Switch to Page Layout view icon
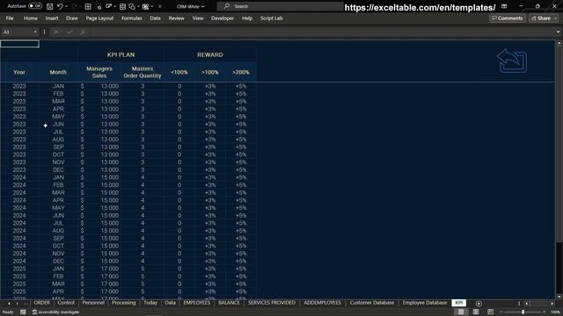563x316 pixels. click(x=476, y=312)
